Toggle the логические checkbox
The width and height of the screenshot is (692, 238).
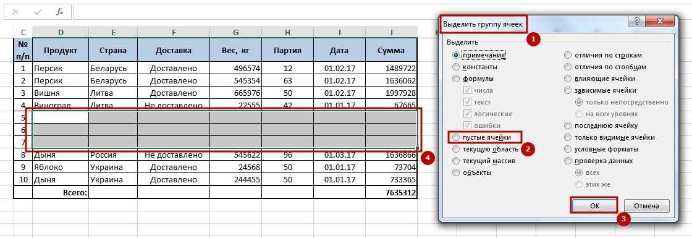(x=467, y=114)
